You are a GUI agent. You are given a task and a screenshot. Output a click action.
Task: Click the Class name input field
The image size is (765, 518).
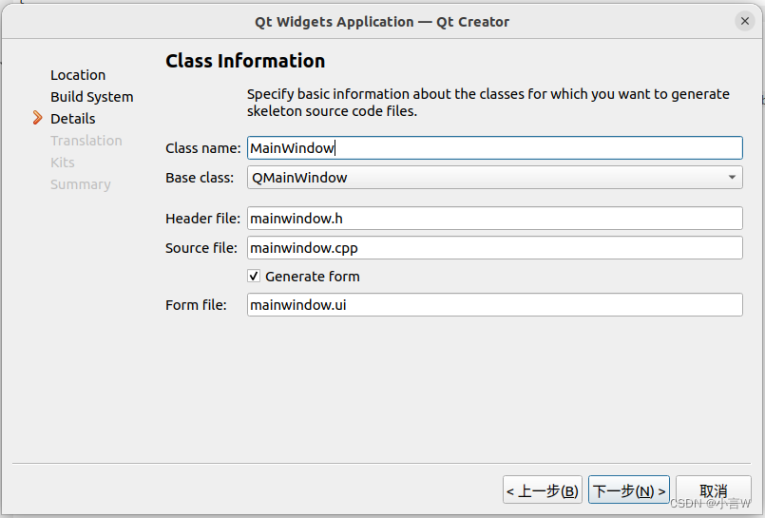[495, 147]
